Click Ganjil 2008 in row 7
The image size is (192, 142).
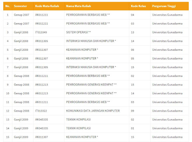[21, 67]
